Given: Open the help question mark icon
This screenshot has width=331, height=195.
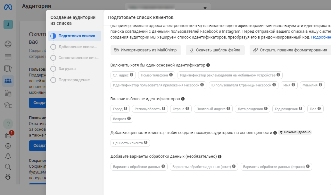Looking at the screenshot, I should pos(8,124).
